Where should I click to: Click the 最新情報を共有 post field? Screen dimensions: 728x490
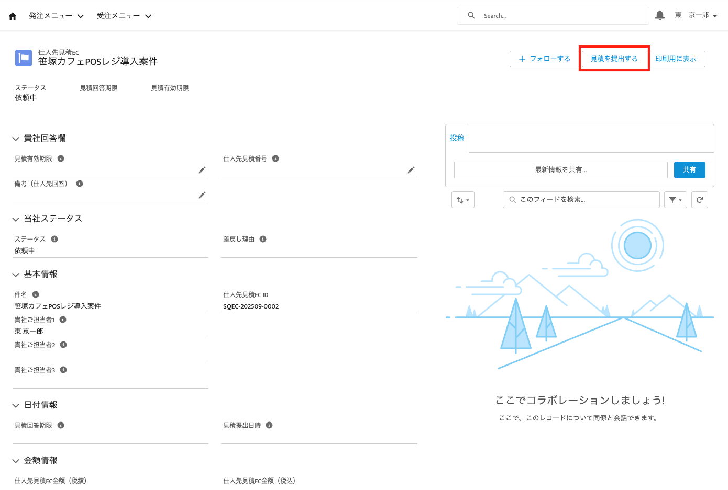[561, 170]
